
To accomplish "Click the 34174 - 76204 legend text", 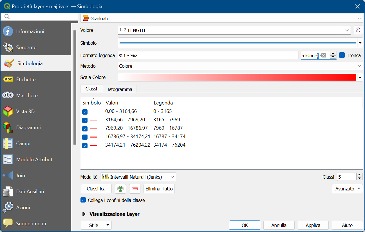I will (169, 145).
